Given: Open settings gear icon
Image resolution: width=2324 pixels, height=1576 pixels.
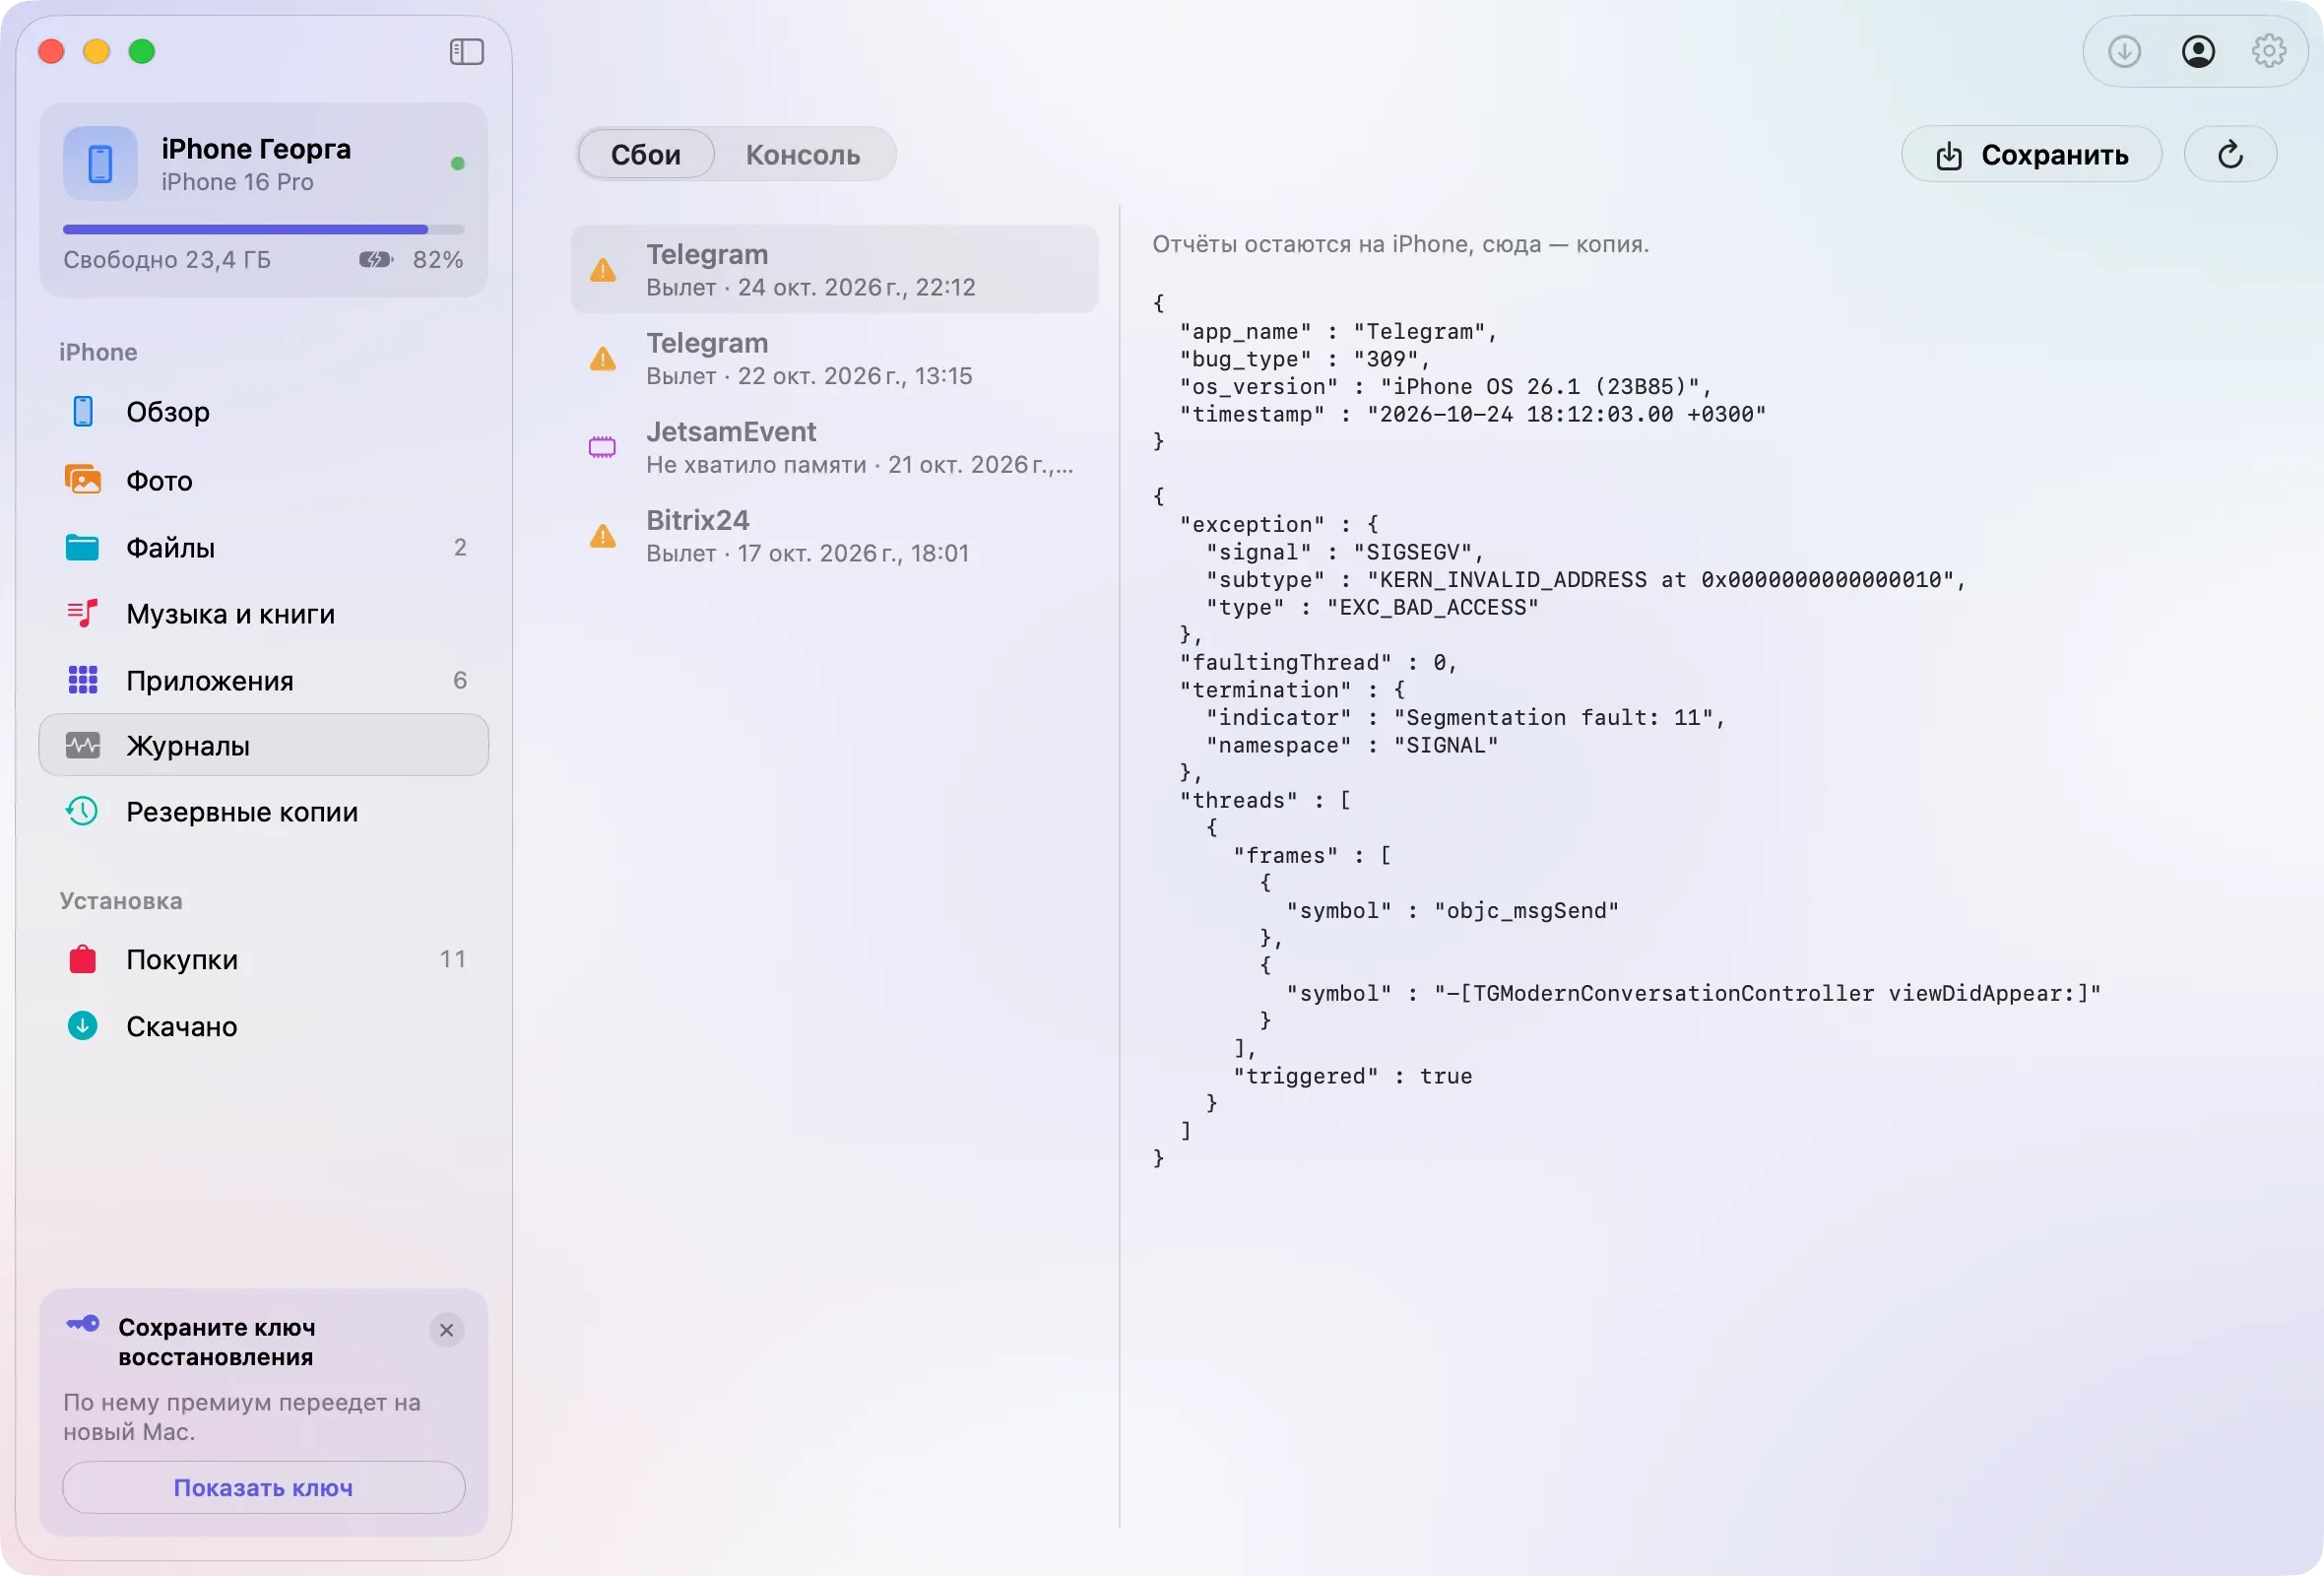Looking at the screenshot, I should point(2268,51).
